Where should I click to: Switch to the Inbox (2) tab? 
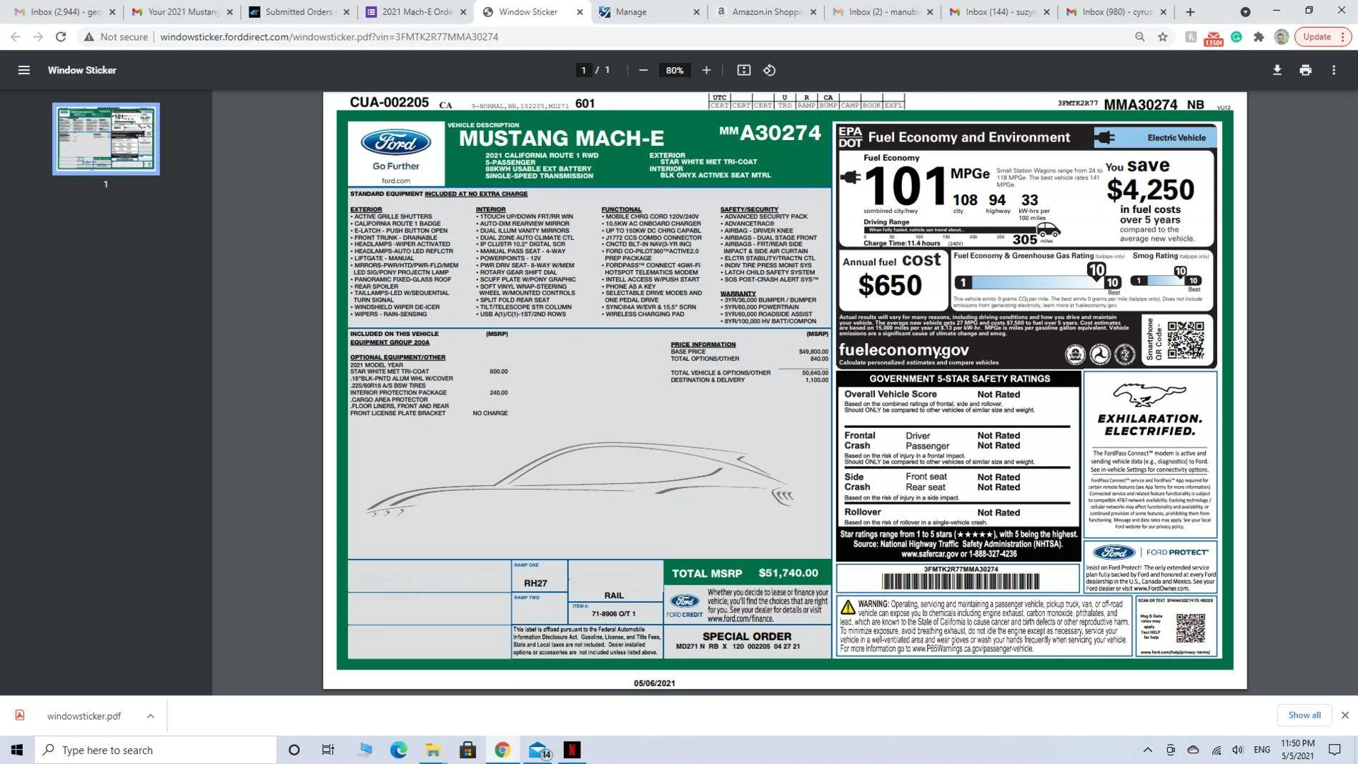click(883, 11)
